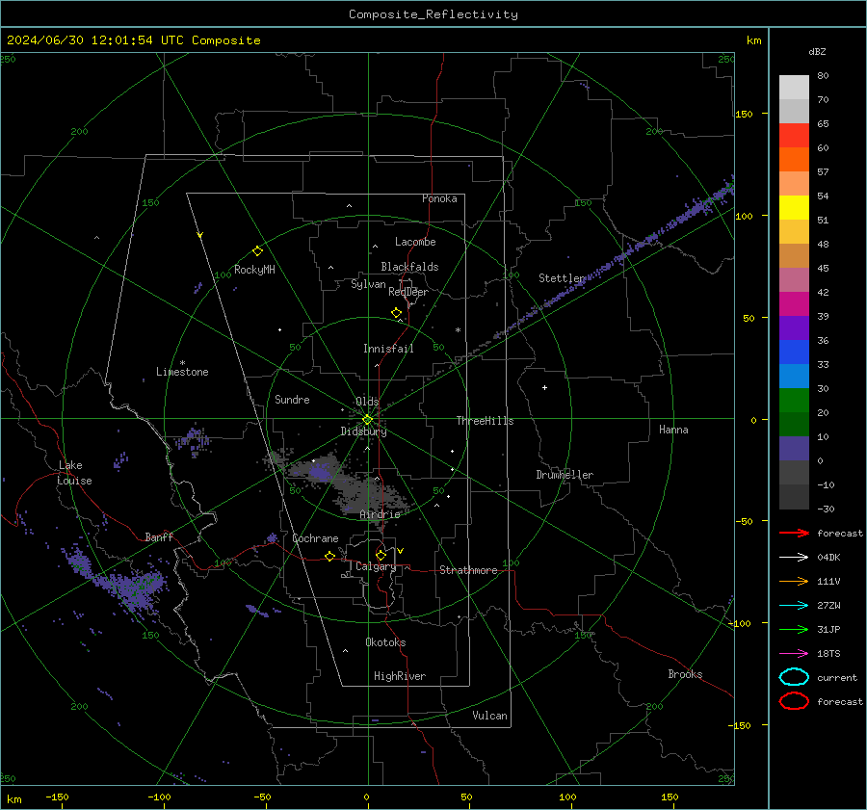The width and height of the screenshot is (867, 810).
Task: Select the red 65 dBZ color swatch
Action: 794,136
